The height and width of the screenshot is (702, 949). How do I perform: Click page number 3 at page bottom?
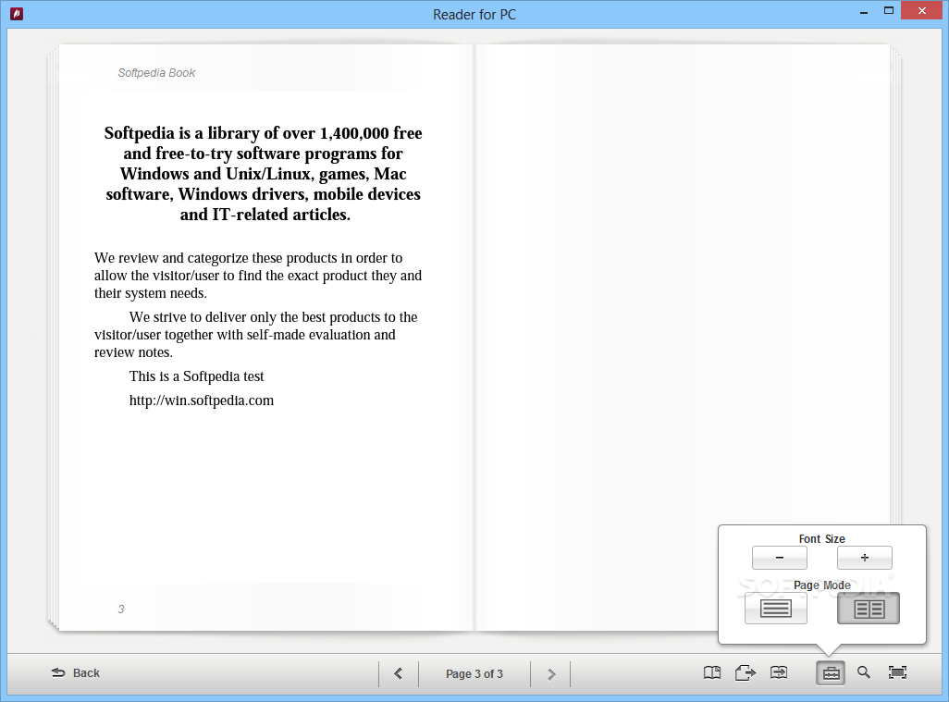tap(121, 609)
